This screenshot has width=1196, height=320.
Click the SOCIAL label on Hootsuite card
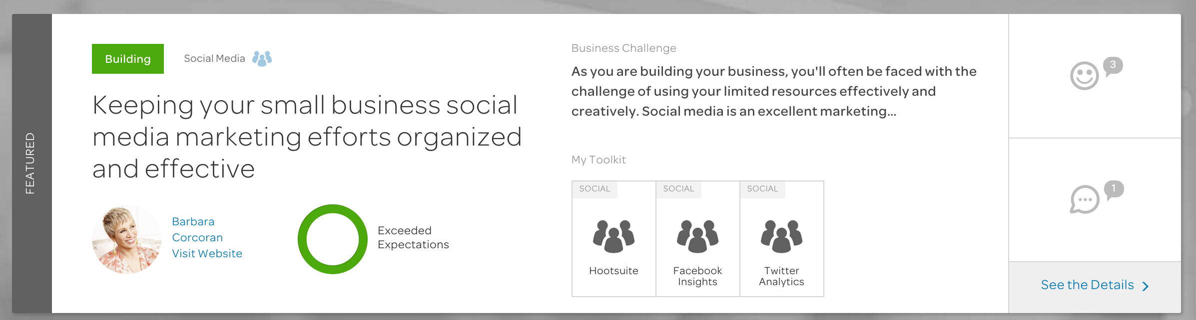[595, 189]
